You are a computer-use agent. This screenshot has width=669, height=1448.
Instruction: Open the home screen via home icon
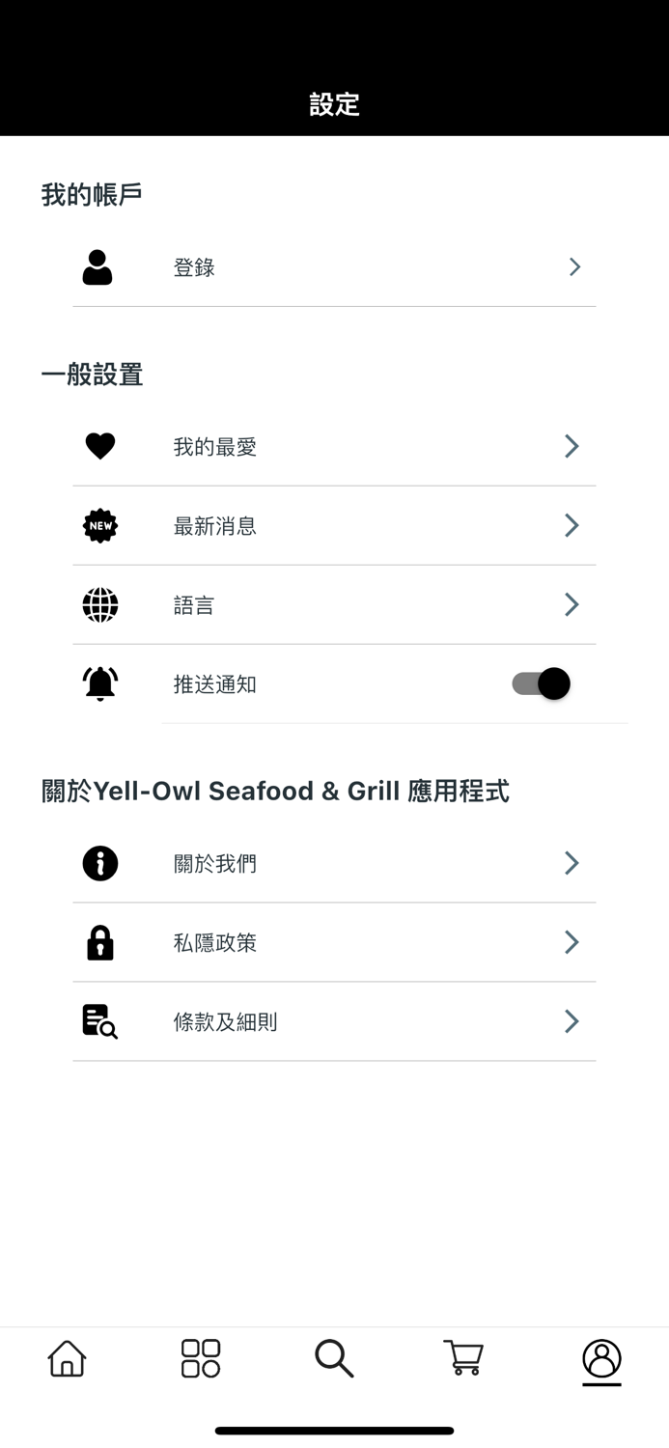click(66, 1358)
